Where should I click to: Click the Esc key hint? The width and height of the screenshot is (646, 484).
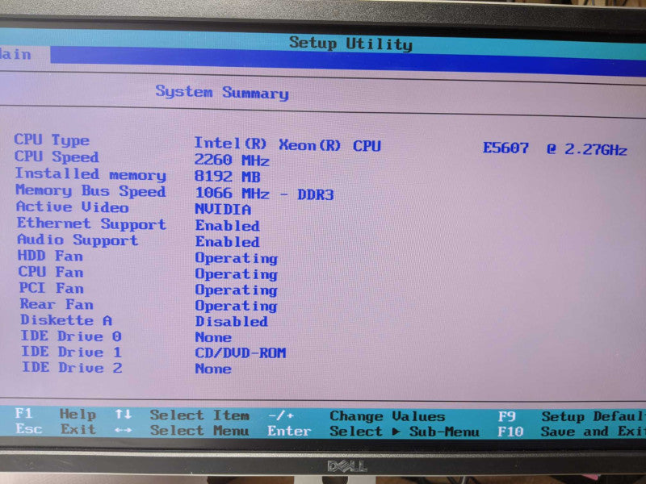click(29, 429)
